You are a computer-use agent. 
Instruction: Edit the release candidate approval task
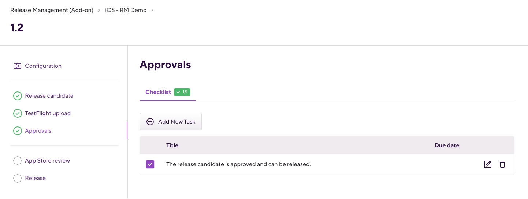point(487,164)
